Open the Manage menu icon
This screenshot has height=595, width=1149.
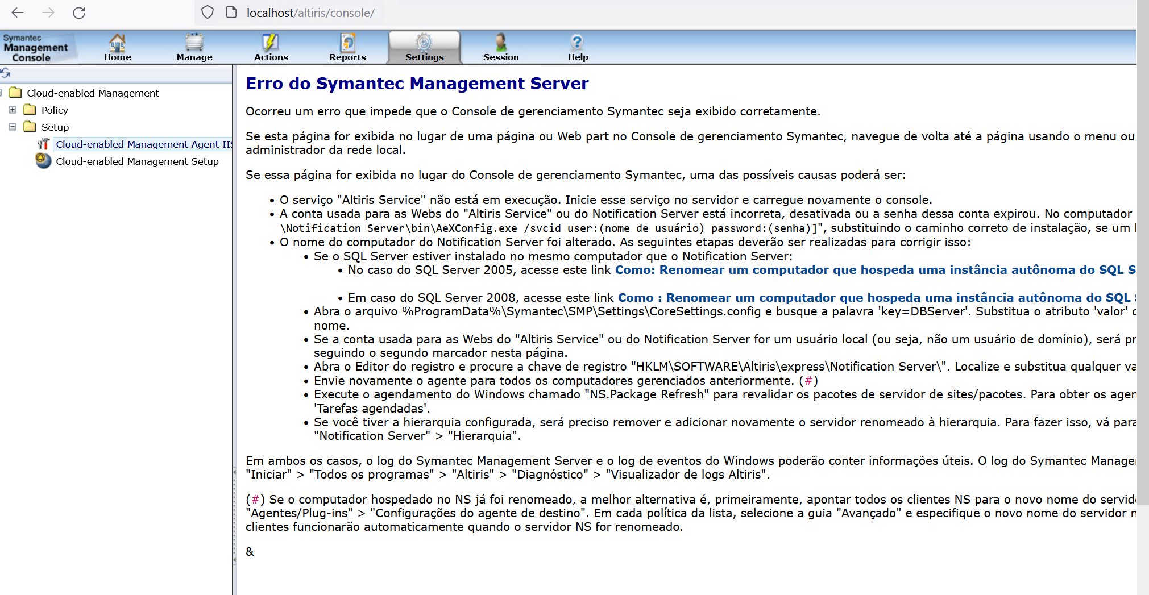[x=194, y=43]
